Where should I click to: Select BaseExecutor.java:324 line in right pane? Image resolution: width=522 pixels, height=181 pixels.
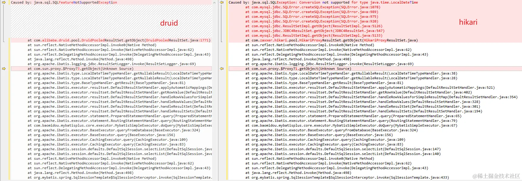[x=331, y=130]
